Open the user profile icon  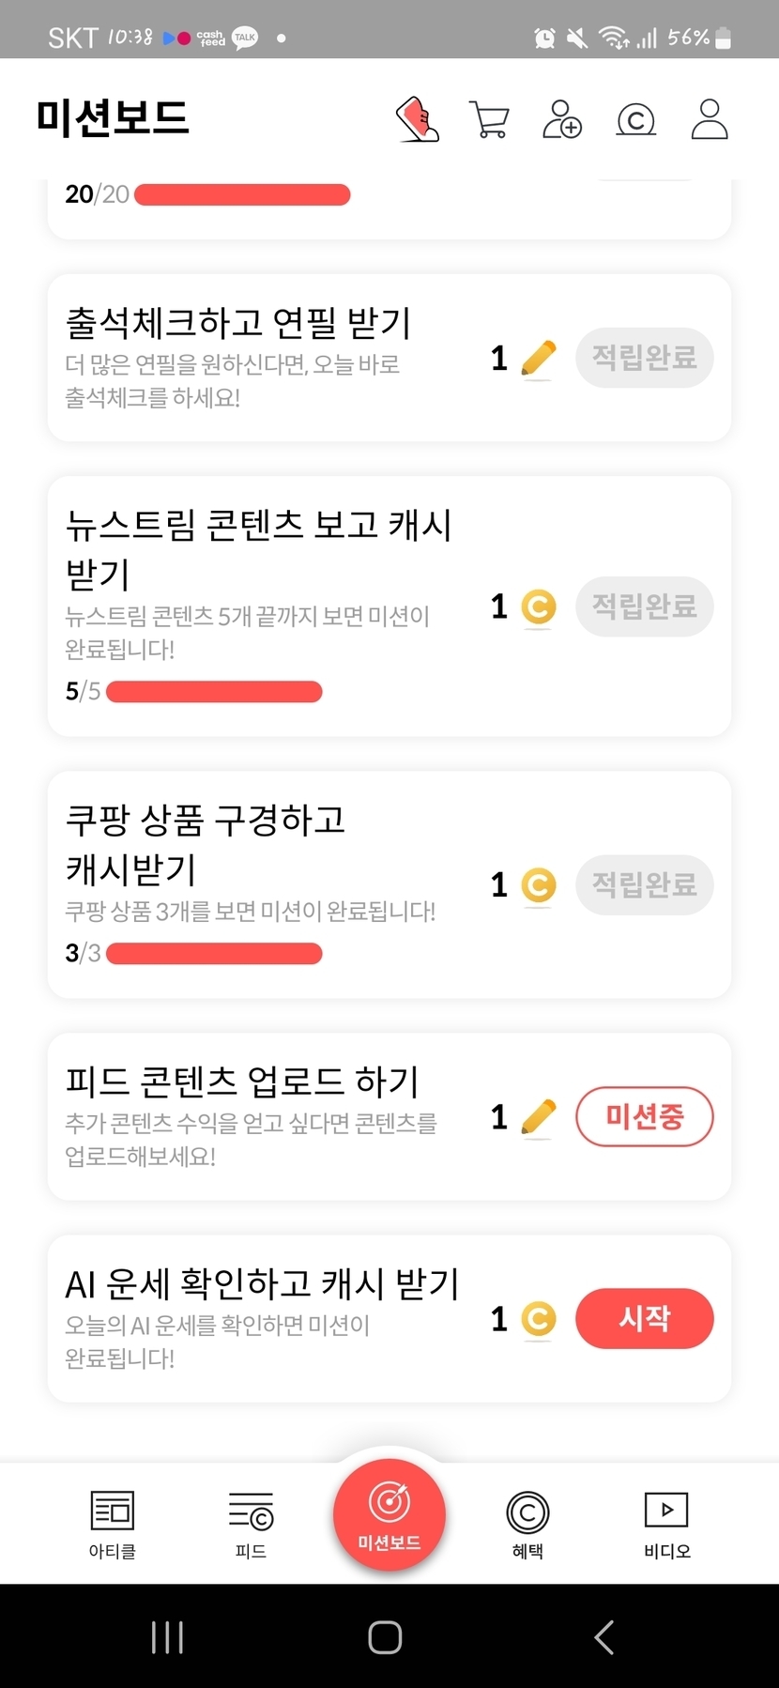[x=709, y=119]
